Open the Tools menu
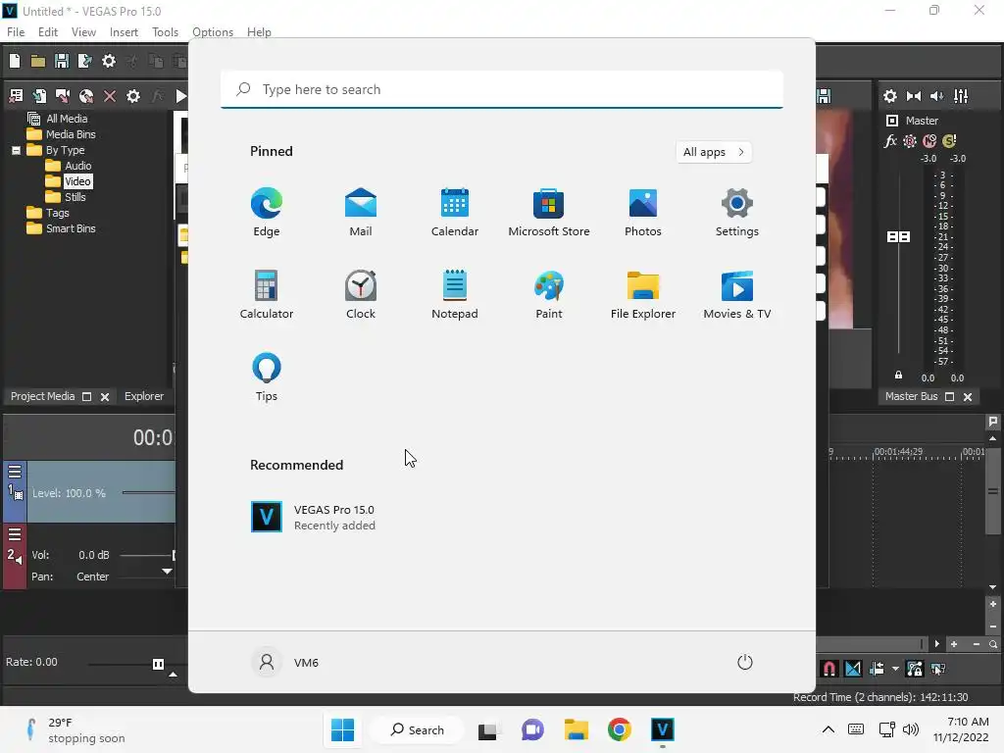This screenshot has height=753, width=1004. (165, 32)
